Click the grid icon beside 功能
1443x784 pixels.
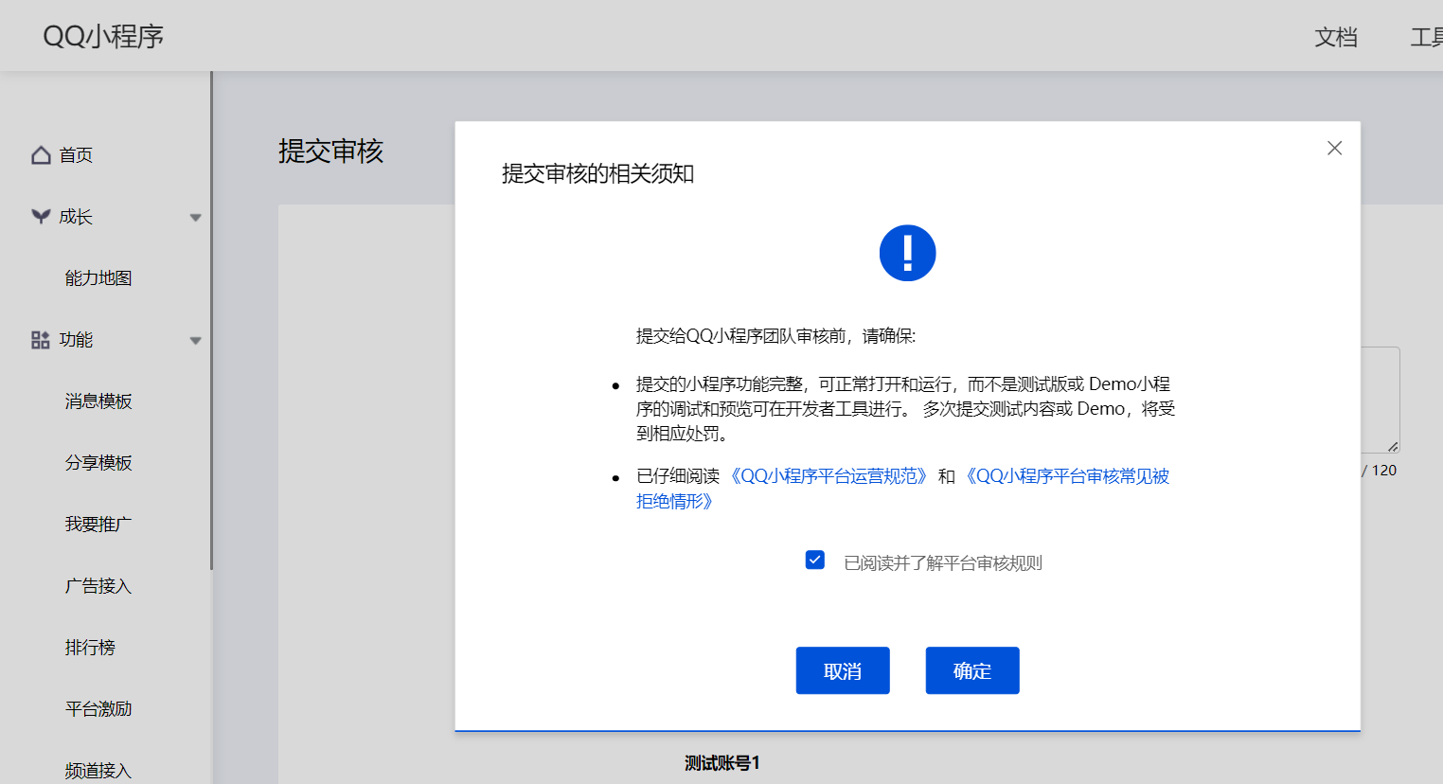tap(41, 339)
